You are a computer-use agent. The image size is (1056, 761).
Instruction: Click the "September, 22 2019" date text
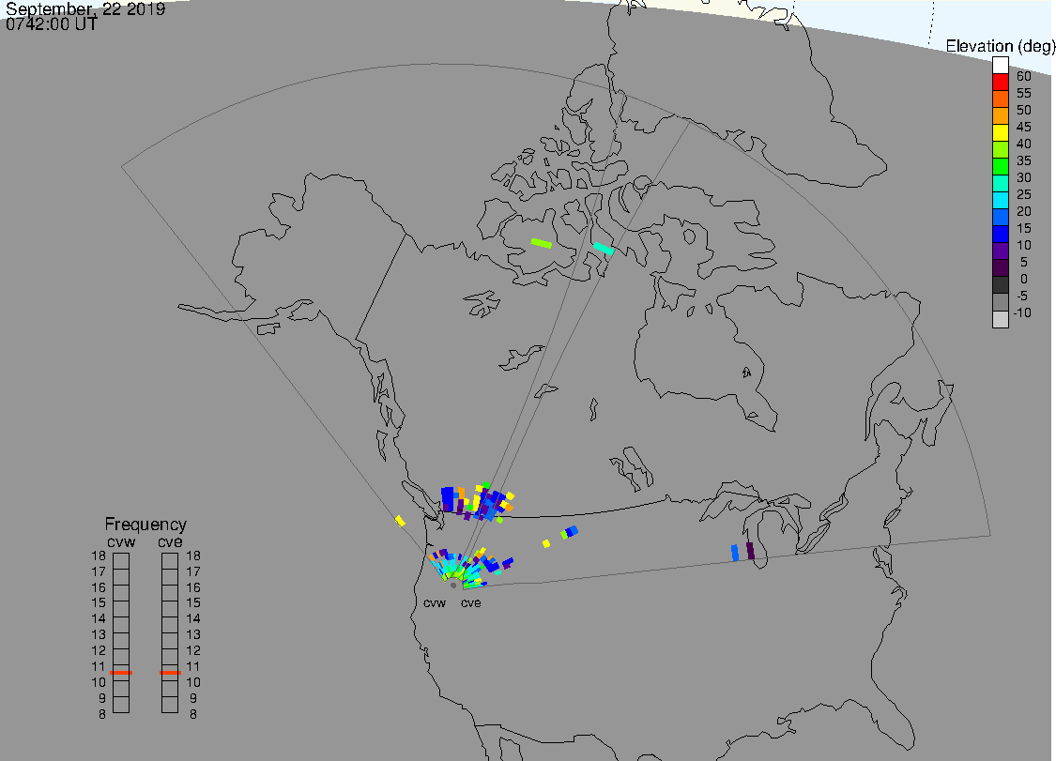(85, 8)
